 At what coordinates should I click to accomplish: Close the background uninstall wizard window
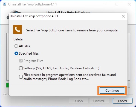click(129, 4)
